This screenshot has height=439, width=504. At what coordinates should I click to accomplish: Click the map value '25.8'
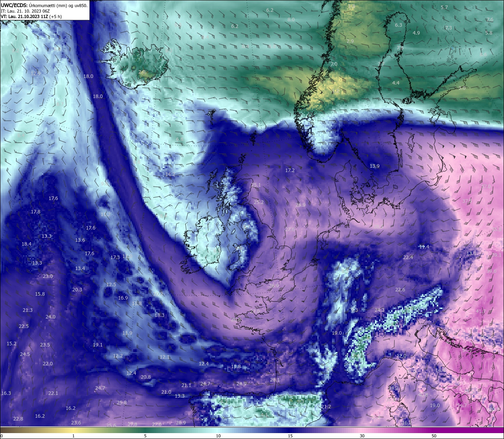pyautogui.click(x=122, y=403)
